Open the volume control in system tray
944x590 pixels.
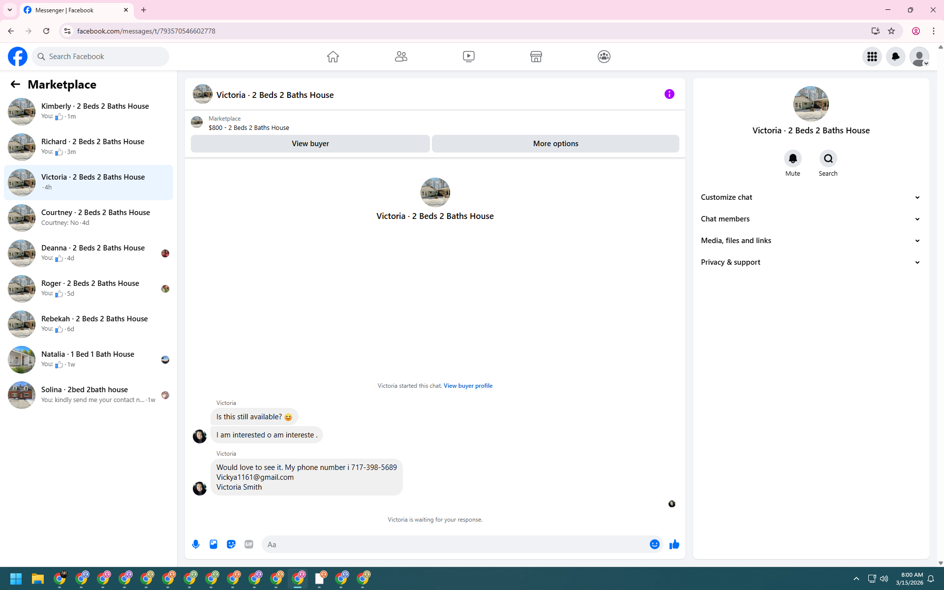(x=884, y=579)
